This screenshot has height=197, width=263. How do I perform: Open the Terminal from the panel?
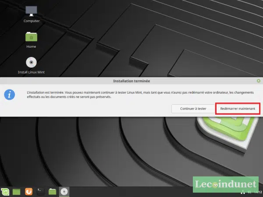click(x=41, y=192)
